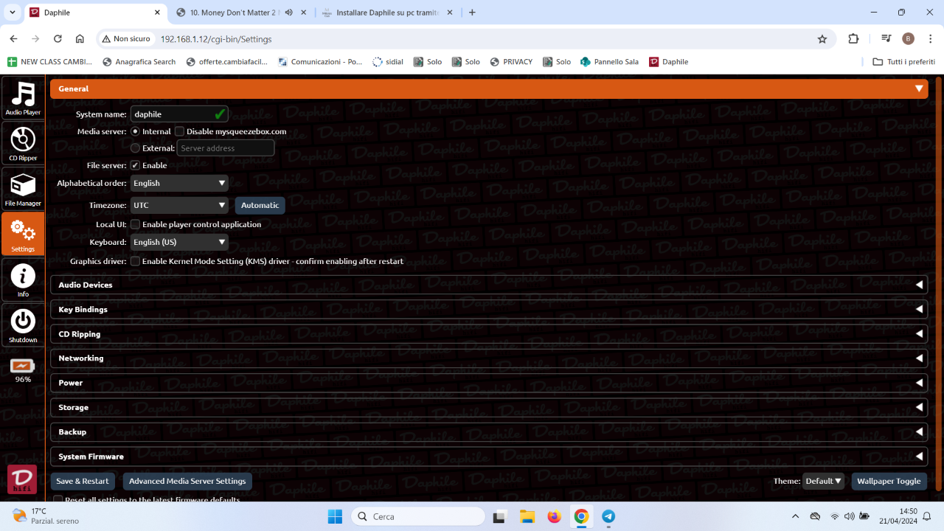Image resolution: width=944 pixels, height=531 pixels.
Task: Open the File Manager sidebar icon
Action: pyautogui.click(x=23, y=189)
